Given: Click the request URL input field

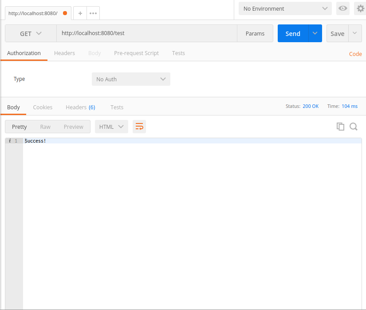Looking at the screenshot, I should (x=146, y=33).
